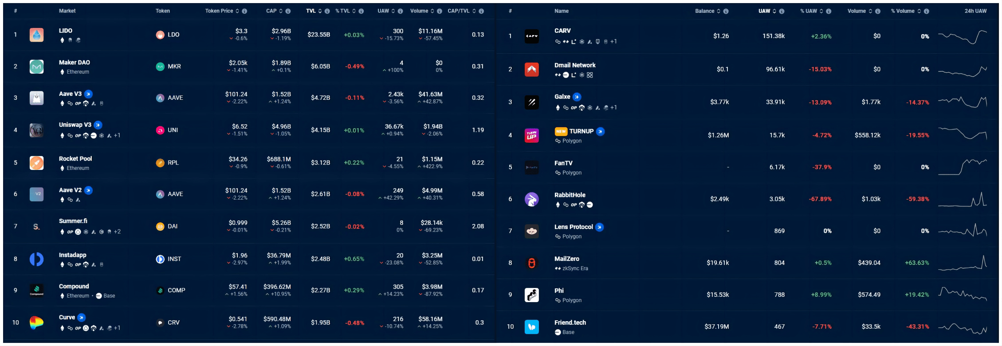
Task: Click the NEW badge beside TURNUP
Action: [x=561, y=131]
